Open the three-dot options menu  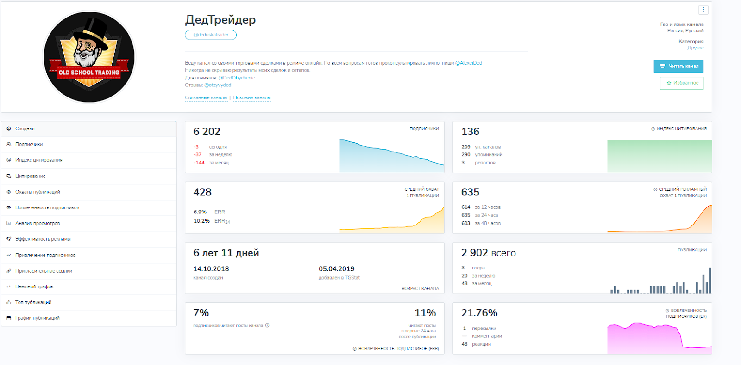pos(703,10)
